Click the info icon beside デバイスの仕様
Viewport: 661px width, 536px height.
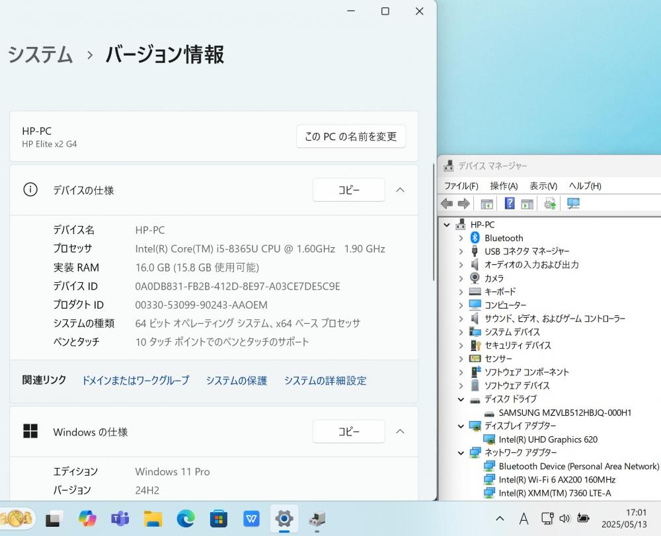30,190
